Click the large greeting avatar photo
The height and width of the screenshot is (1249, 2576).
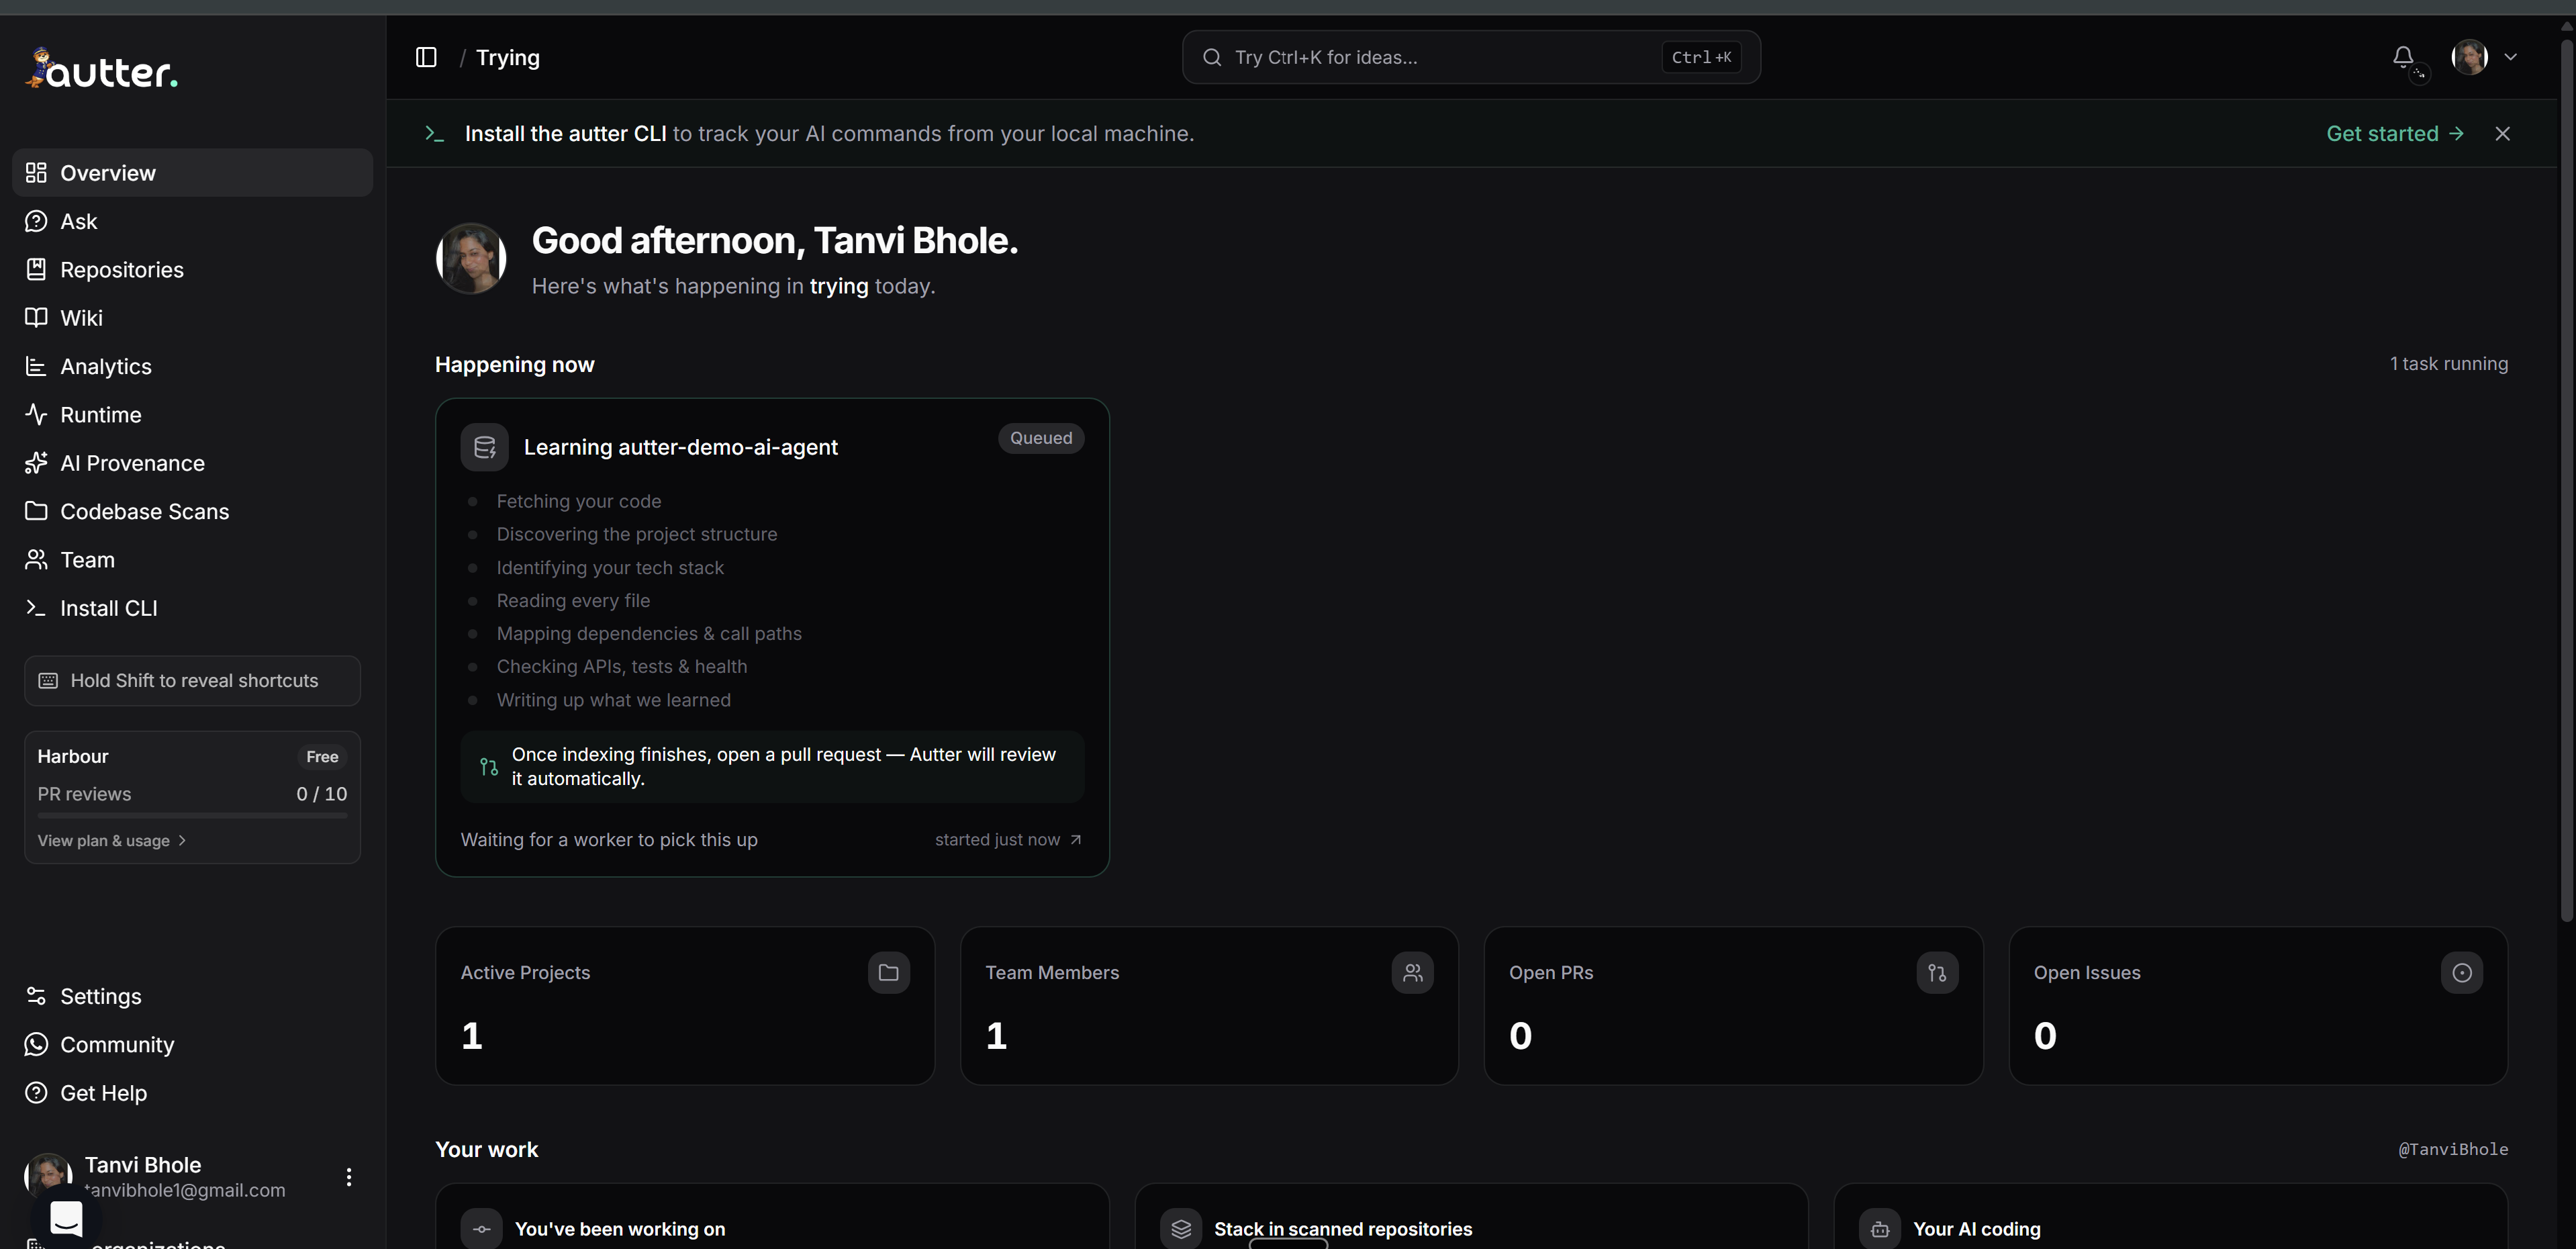coord(471,258)
